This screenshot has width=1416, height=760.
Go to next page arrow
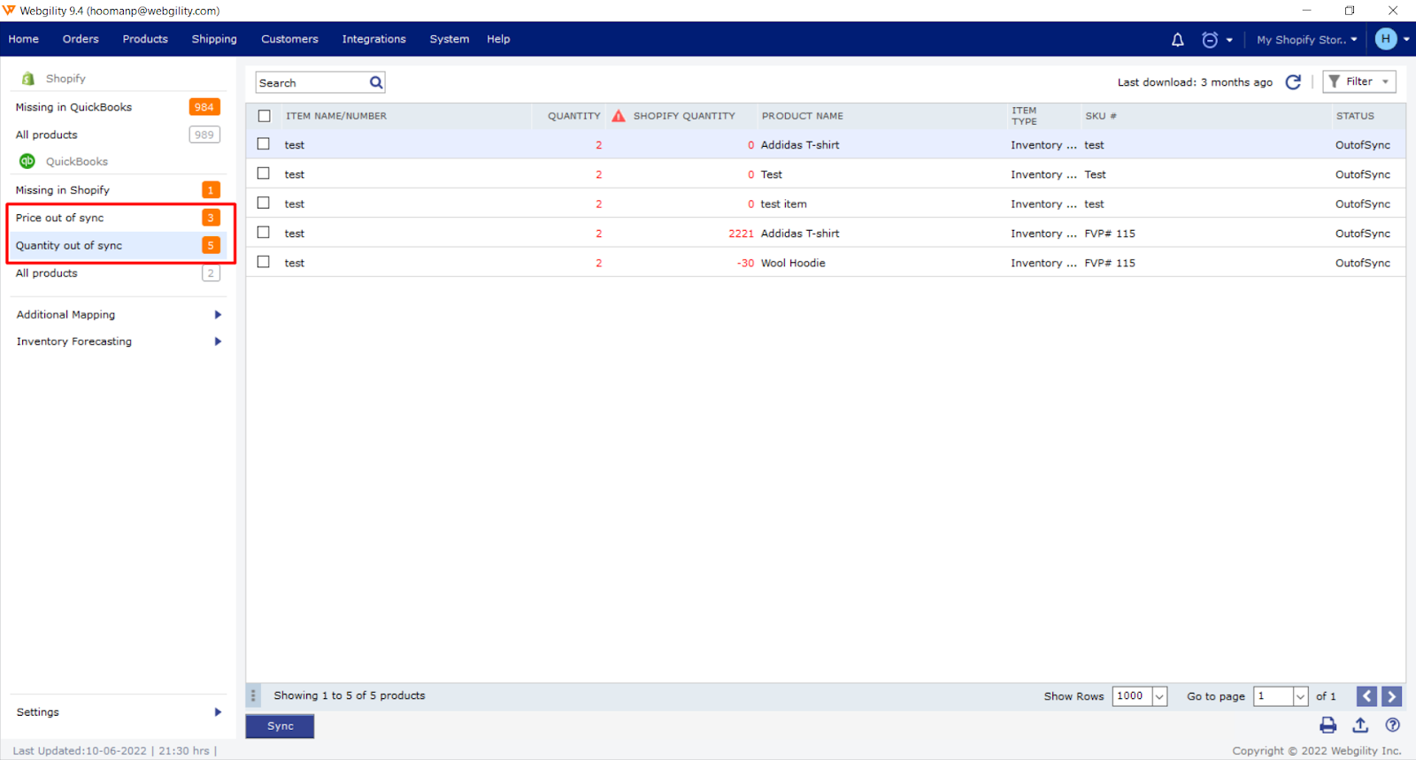[1391, 696]
